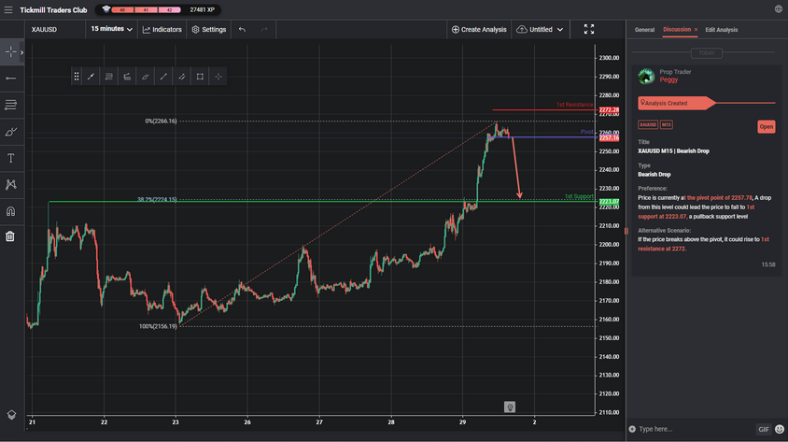Open the Peggy profile link
788x442 pixels.
click(668, 80)
